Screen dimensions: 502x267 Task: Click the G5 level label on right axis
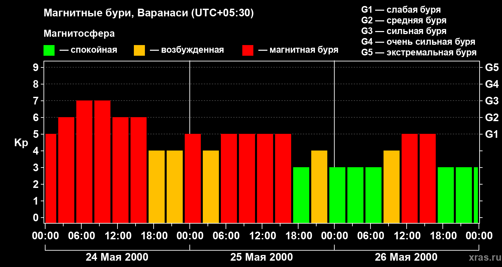pyautogui.click(x=492, y=68)
